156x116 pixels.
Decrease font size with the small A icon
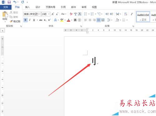pos(57,14)
